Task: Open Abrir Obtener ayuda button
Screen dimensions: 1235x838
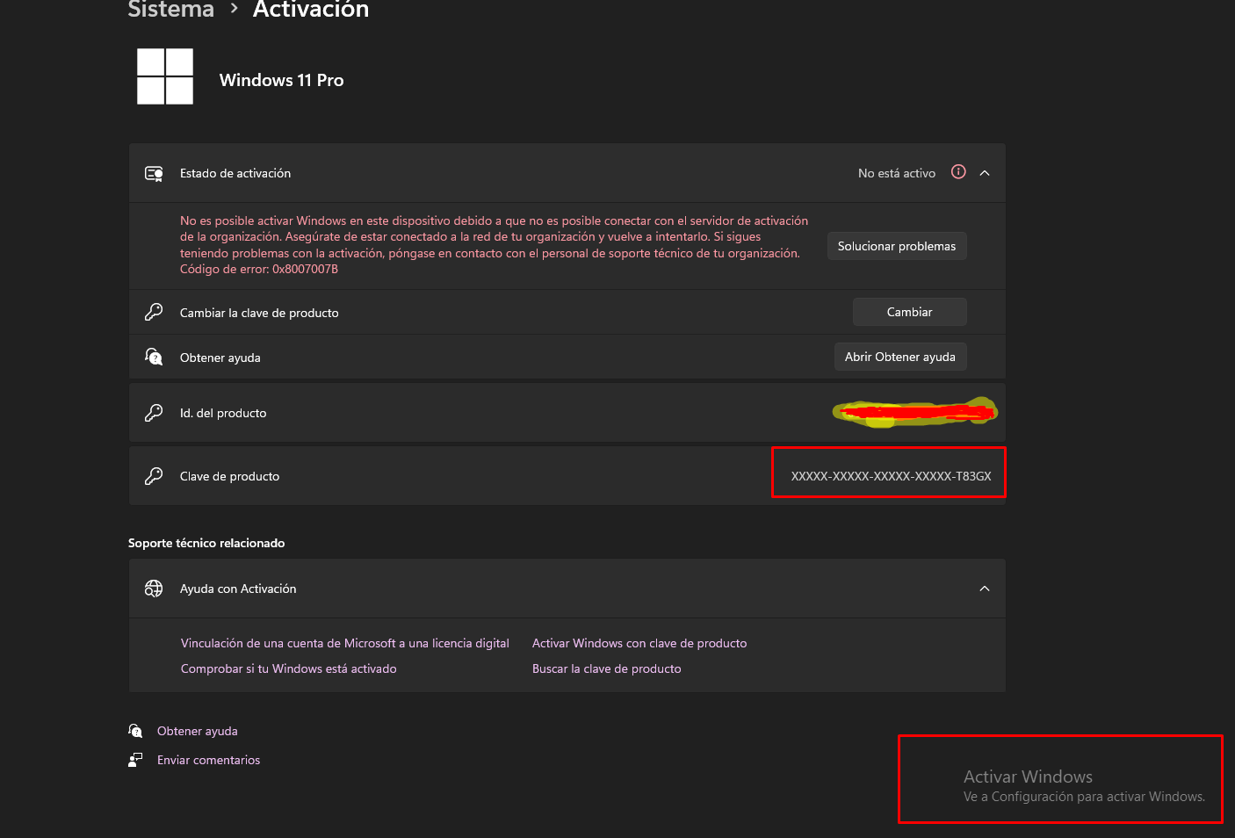Action: point(900,357)
